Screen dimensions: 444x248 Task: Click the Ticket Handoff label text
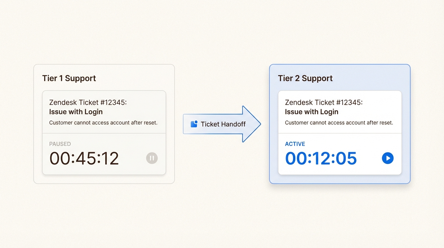(223, 124)
